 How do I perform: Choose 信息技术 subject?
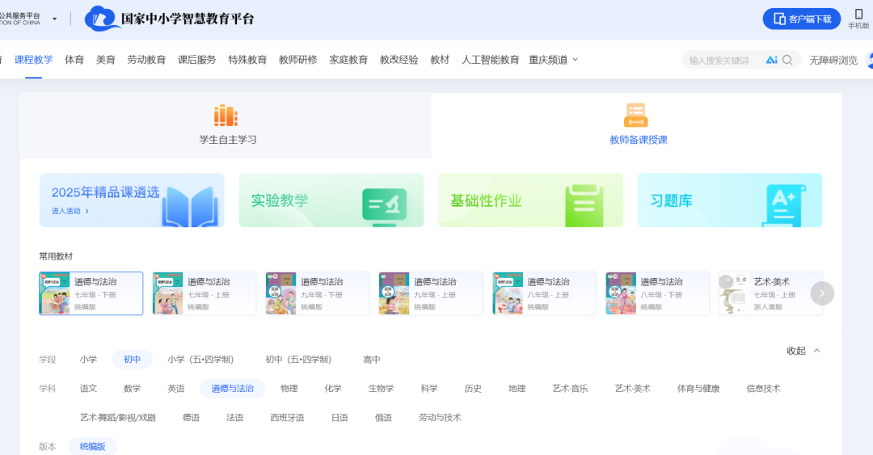(x=763, y=388)
